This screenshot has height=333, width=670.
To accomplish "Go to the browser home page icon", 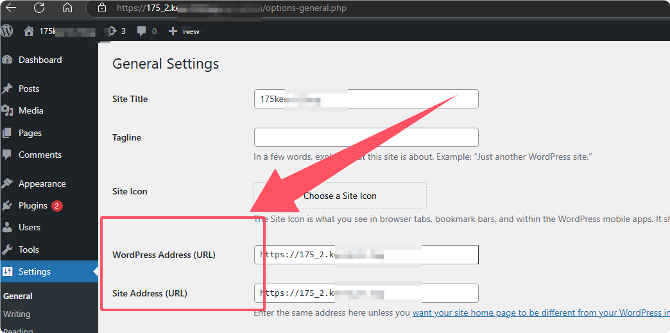I will point(67,8).
